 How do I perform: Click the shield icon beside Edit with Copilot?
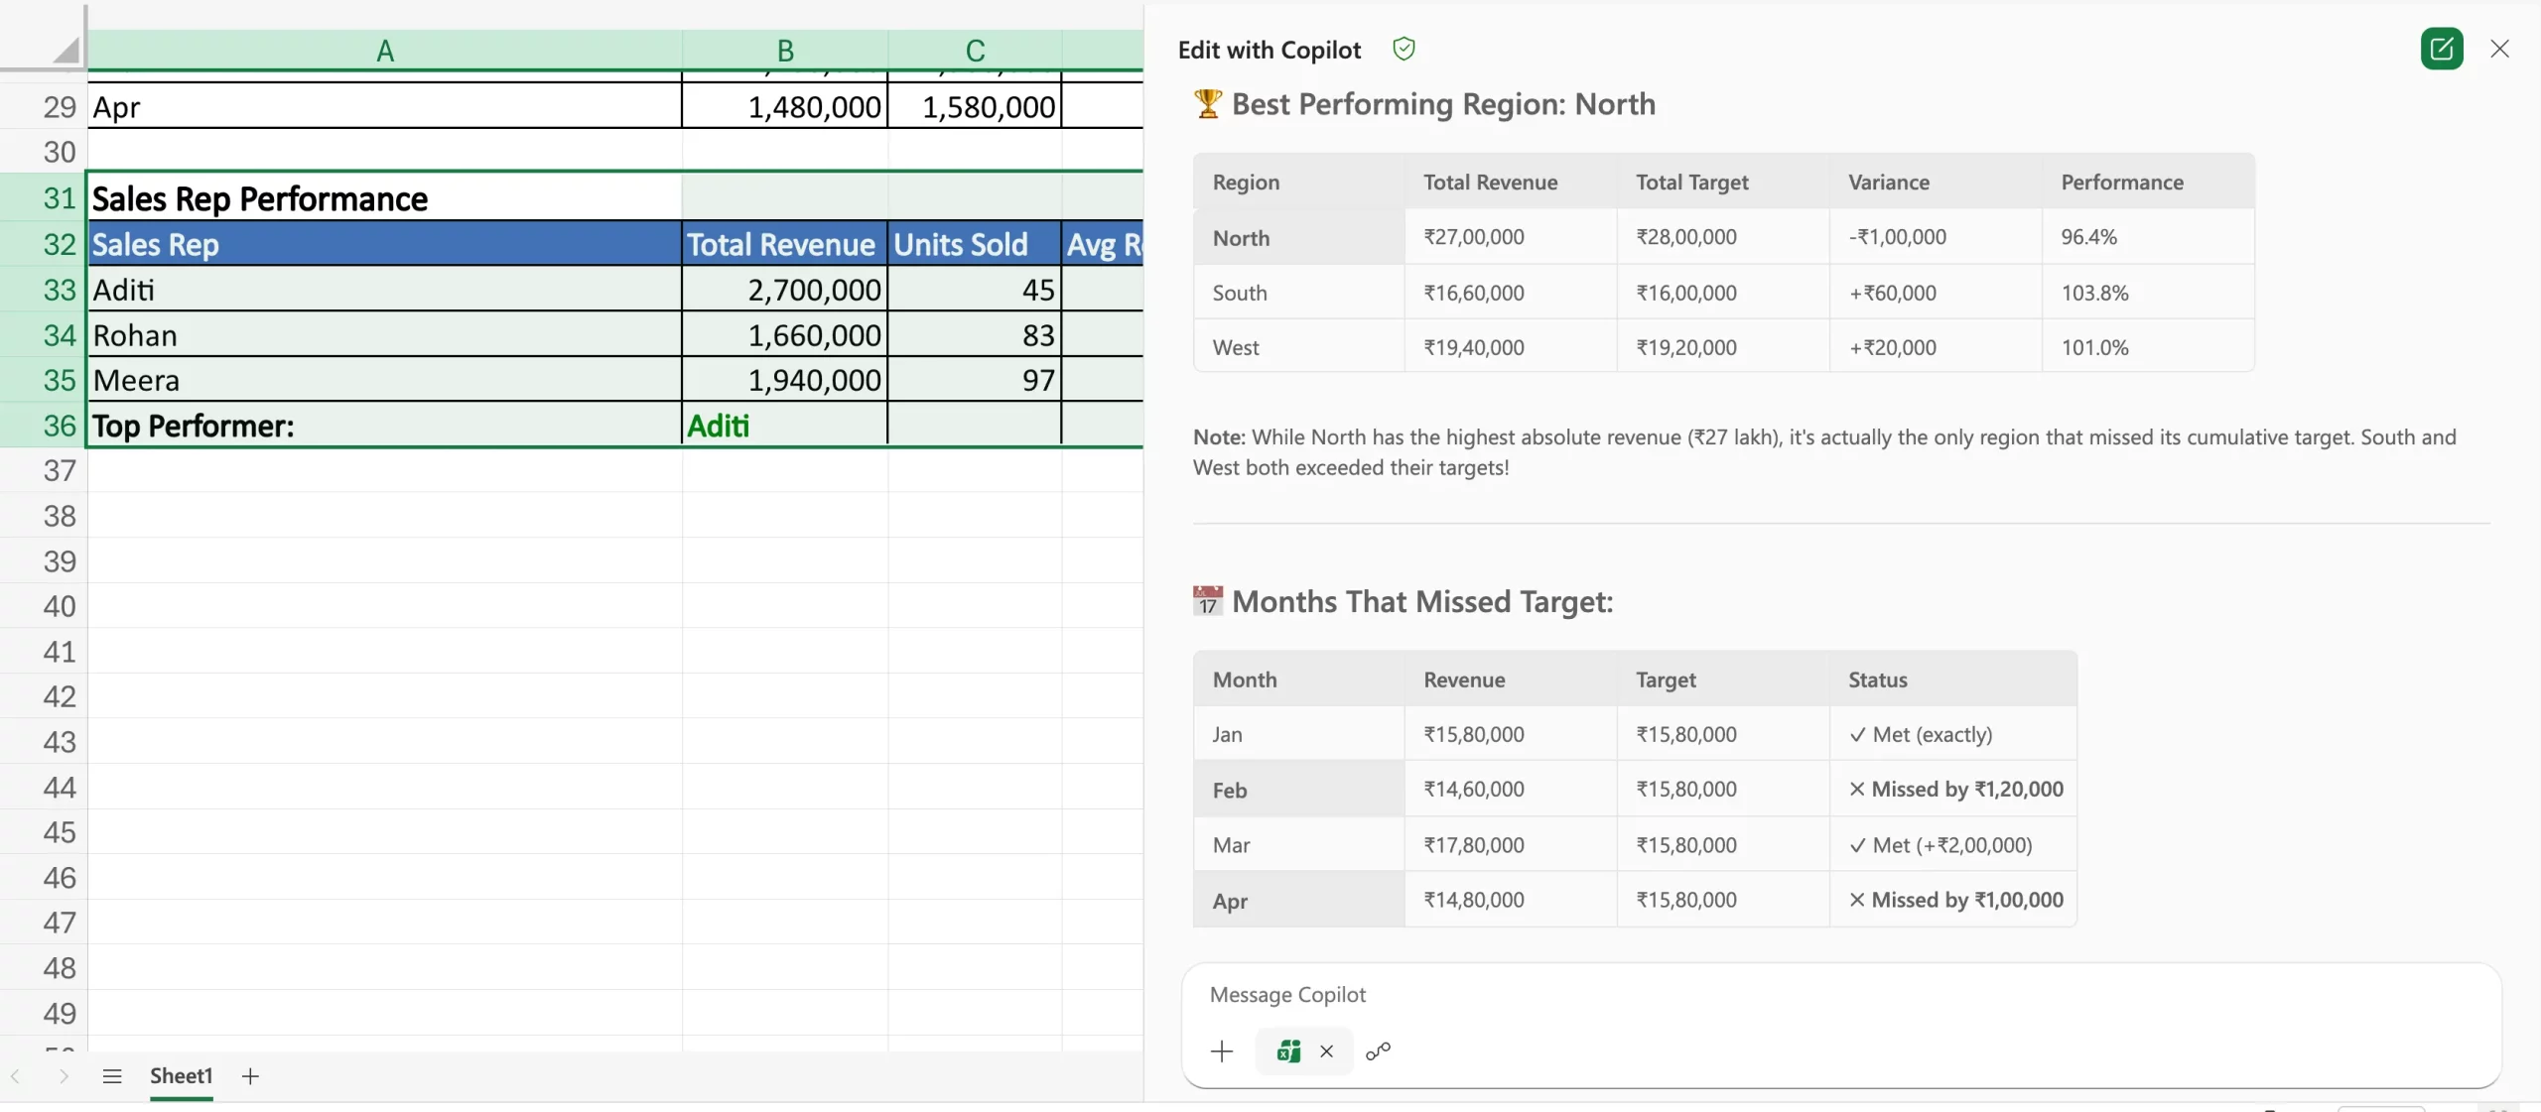point(1404,49)
